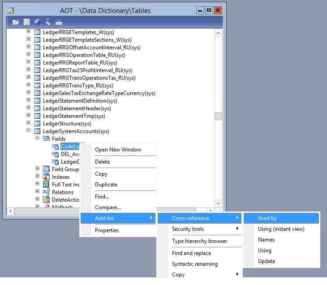Click the Properties sheet toolbar icon
327x285 pixels.
click(x=27, y=22)
